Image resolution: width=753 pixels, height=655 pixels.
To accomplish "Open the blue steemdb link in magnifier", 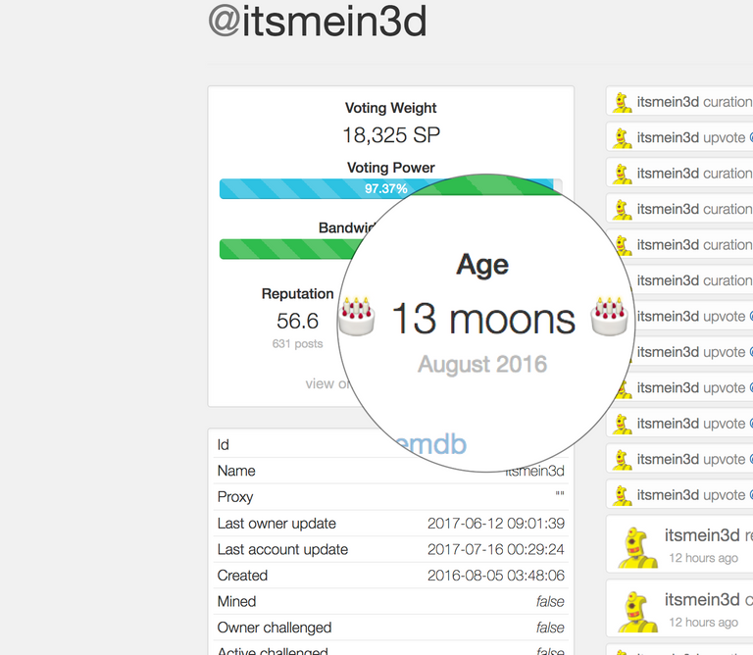I will [430, 444].
